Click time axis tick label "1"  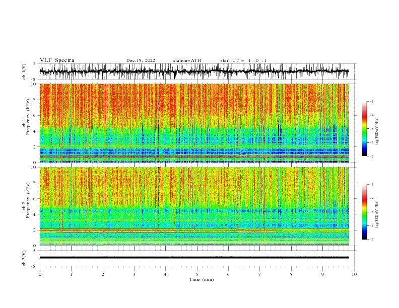72,274
